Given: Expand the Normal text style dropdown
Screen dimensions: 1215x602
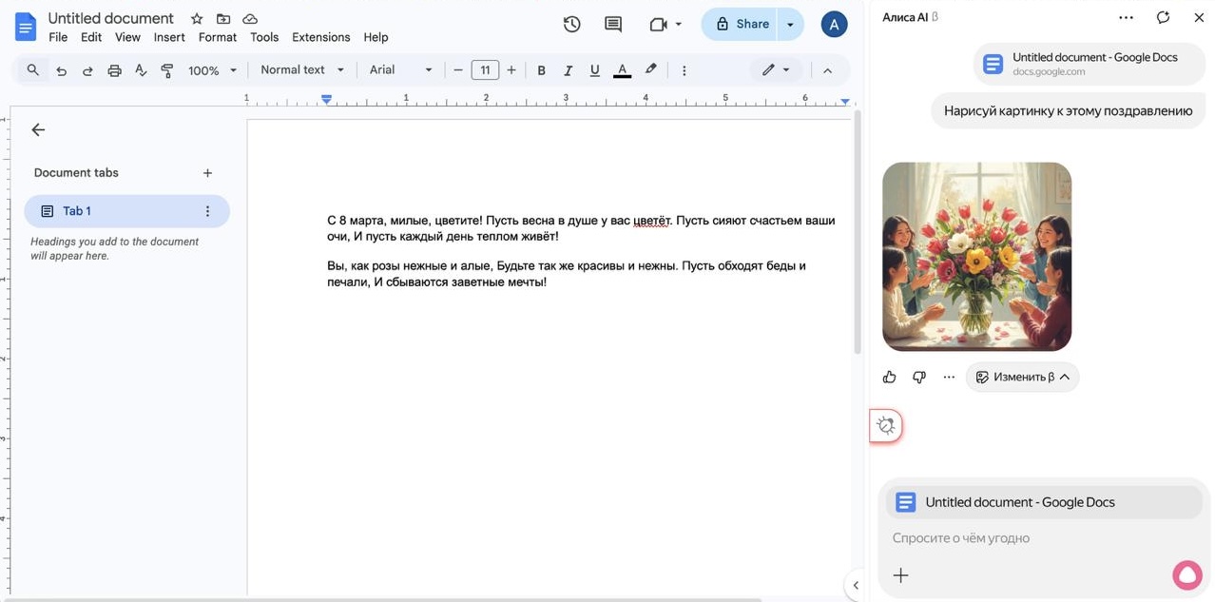Looking at the screenshot, I should point(301,70).
